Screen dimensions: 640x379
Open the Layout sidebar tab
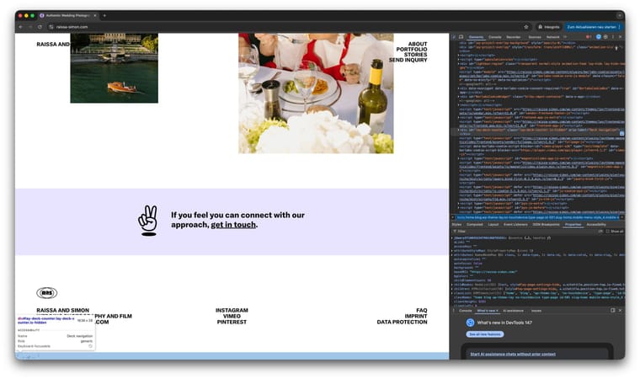pyautogui.click(x=493, y=225)
